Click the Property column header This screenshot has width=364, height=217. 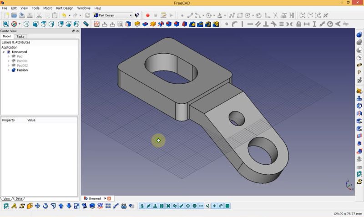(x=8, y=120)
